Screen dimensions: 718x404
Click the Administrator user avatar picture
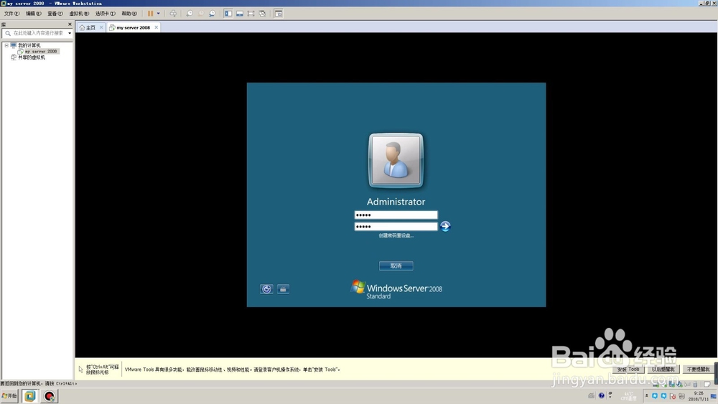click(x=396, y=160)
